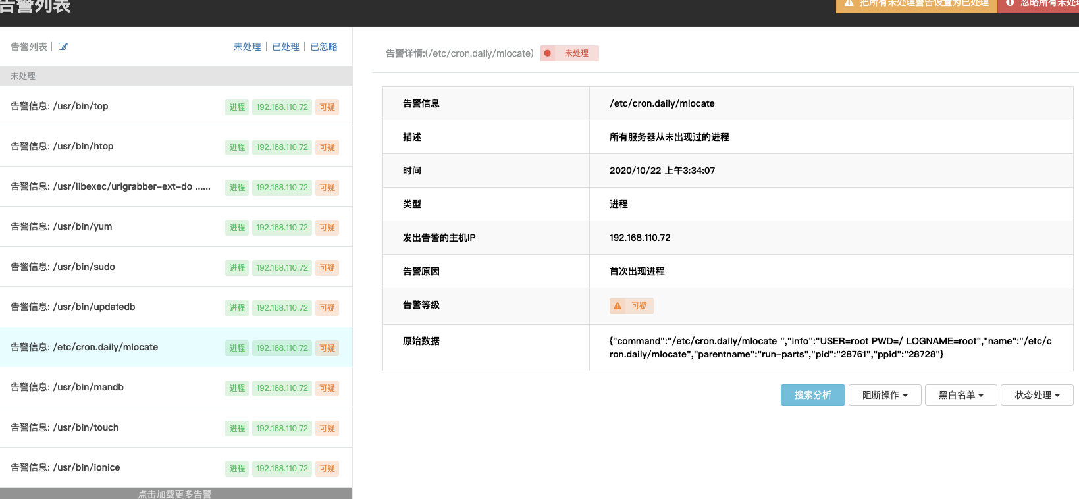Select alert /usr/bin/ionice
1079x499 pixels.
(176, 467)
